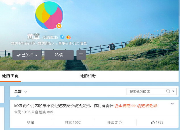Click the search magnifier icon

(x=168, y=91)
